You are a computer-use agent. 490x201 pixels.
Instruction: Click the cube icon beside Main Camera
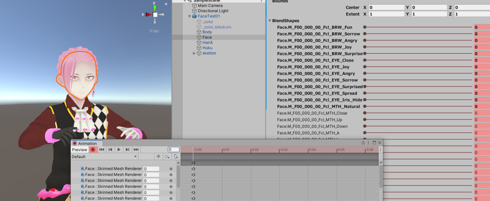tap(194, 6)
